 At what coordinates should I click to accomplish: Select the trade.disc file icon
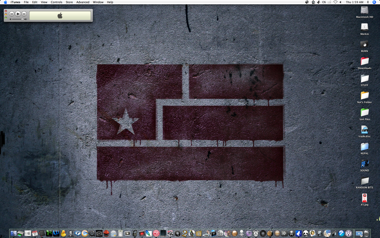point(364,129)
